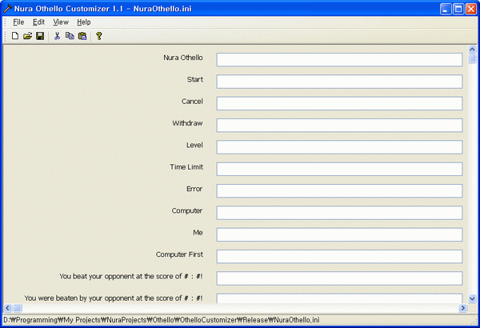Click the 'Withdraw' label text

point(187,123)
